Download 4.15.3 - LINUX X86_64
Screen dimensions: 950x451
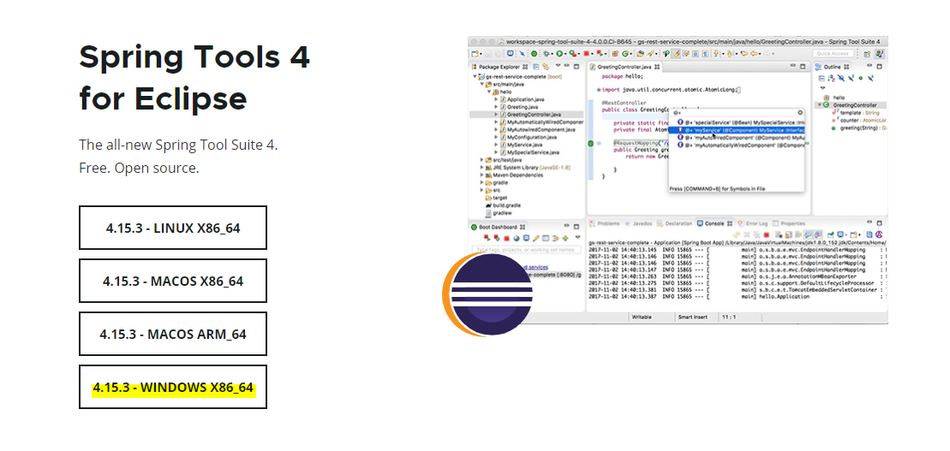[173, 228]
